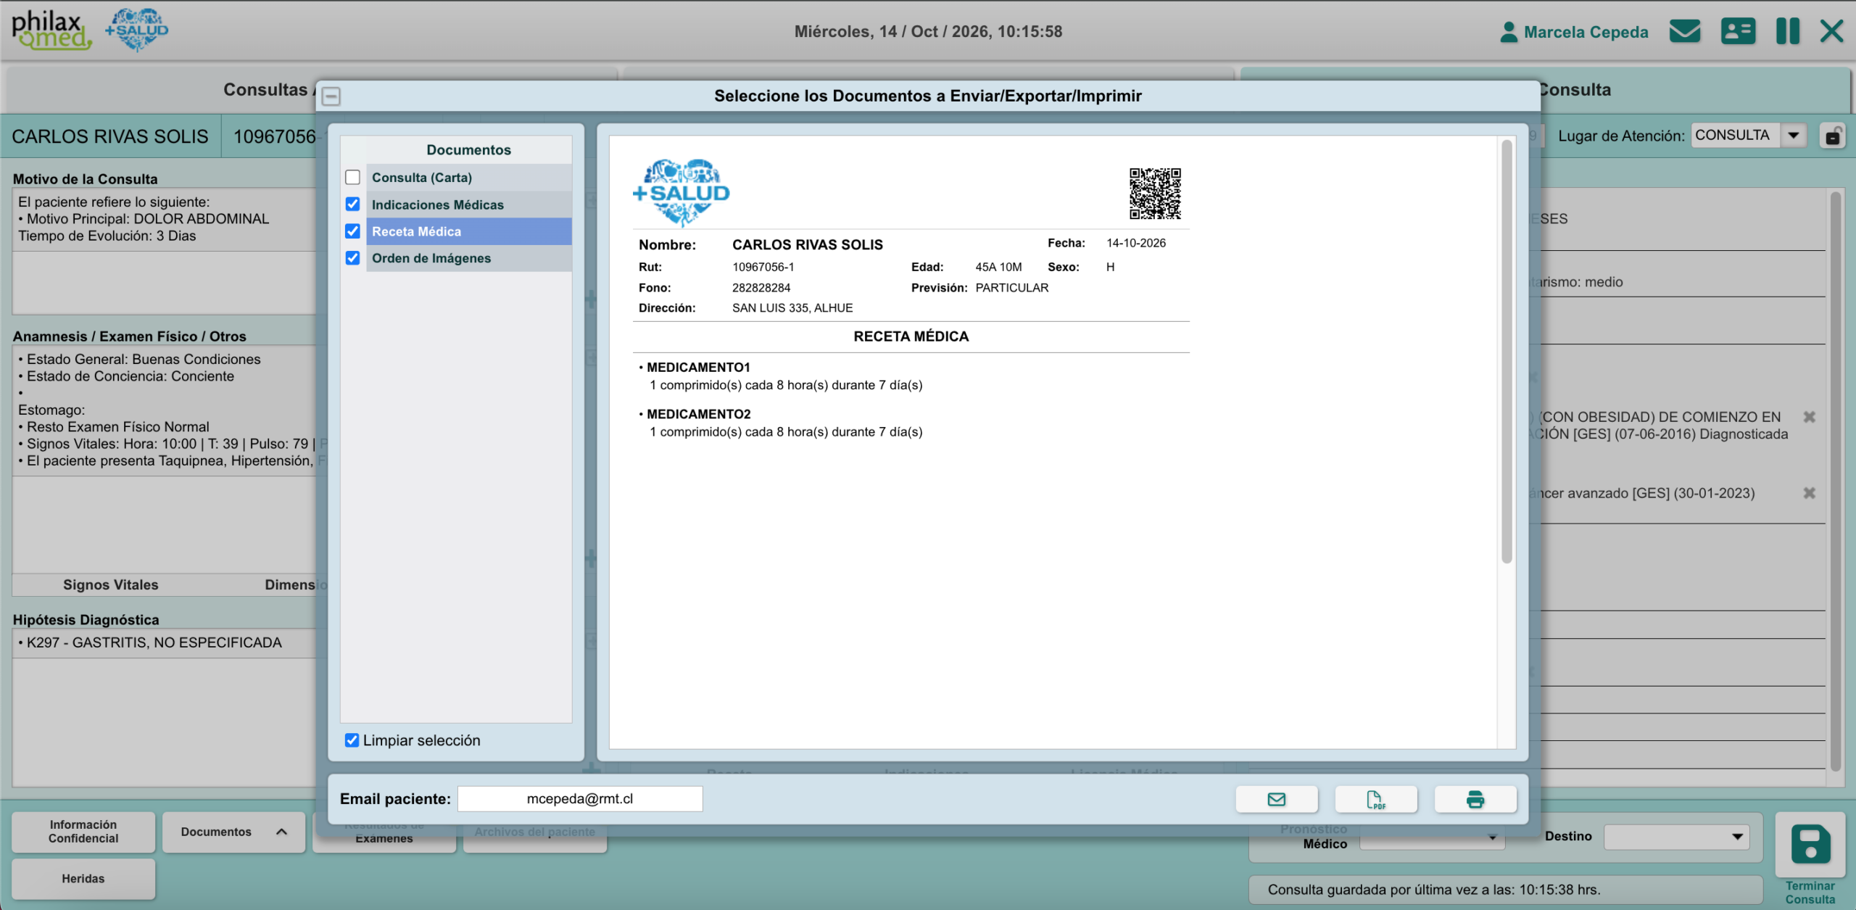The image size is (1856, 910).
Task: Click the Hipótesis Diagnóstica K297 entry
Action: (150, 642)
